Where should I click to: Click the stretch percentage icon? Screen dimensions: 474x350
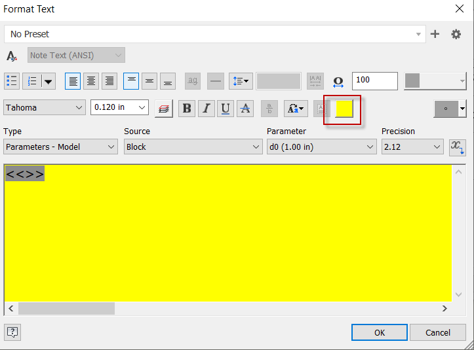(x=338, y=82)
